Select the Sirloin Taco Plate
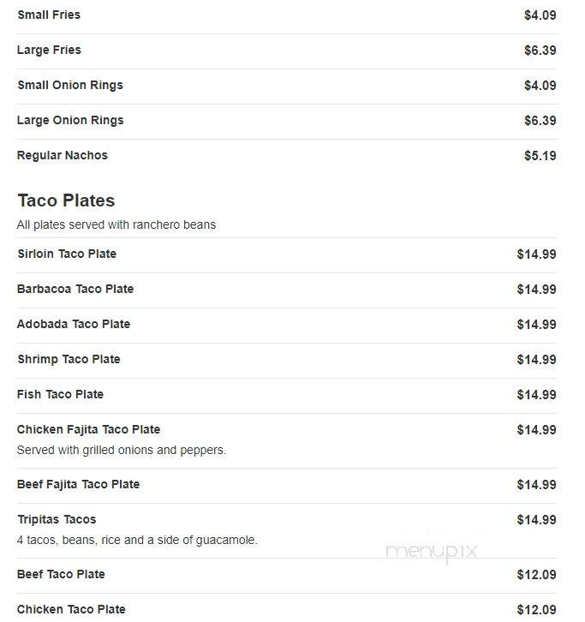The image size is (585, 622). click(x=286, y=255)
